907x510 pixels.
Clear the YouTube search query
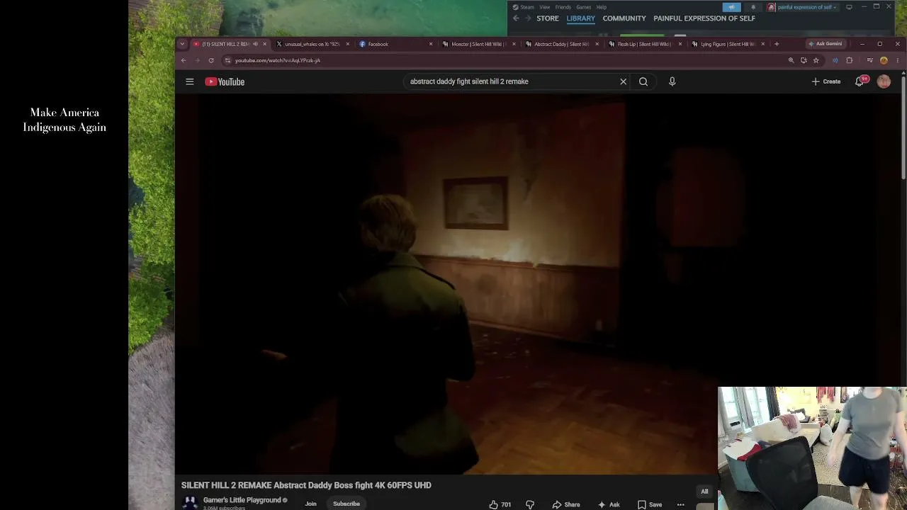[x=623, y=81]
